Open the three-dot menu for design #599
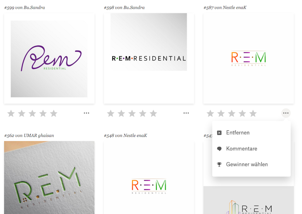This screenshot has height=214, width=302. pyautogui.click(x=86, y=113)
